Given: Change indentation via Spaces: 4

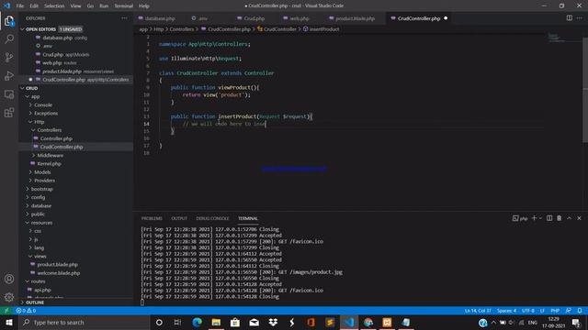Looking at the screenshot, I should (x=506, y=311).
